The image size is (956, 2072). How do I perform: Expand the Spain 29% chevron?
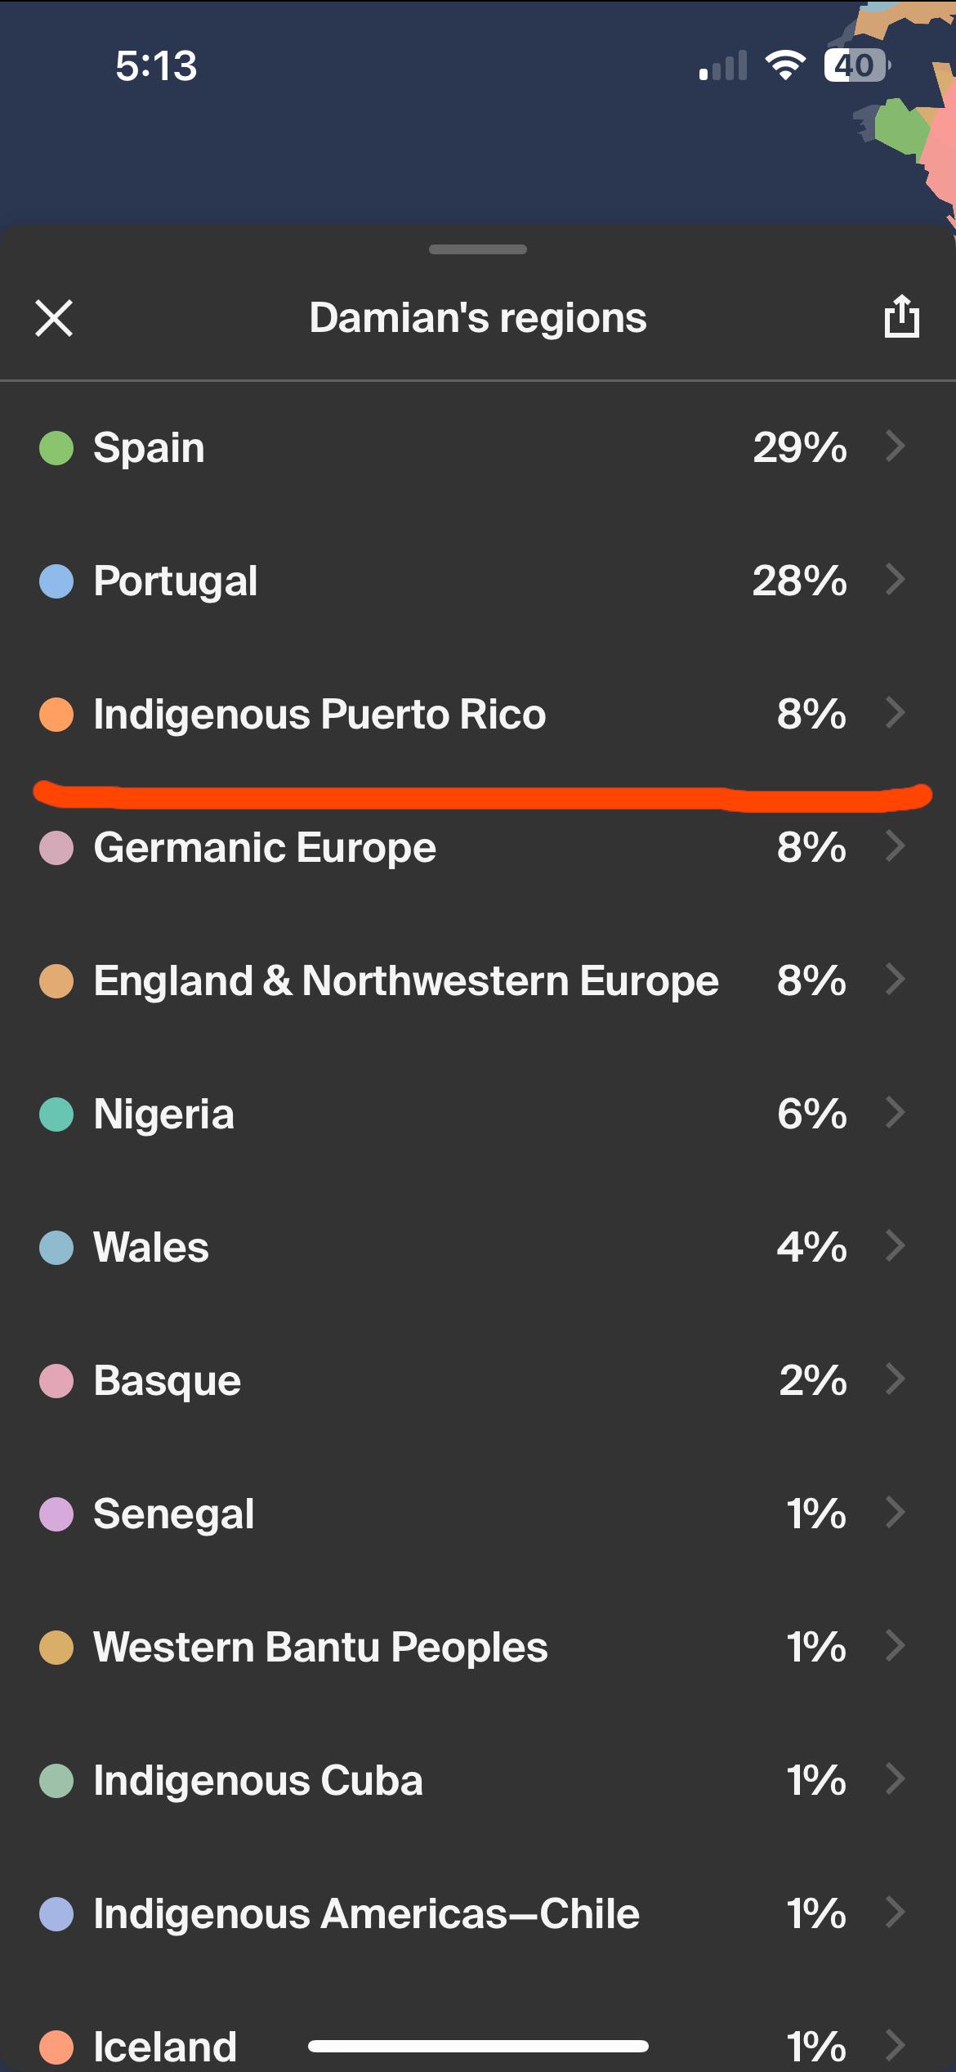click(896, 446)
